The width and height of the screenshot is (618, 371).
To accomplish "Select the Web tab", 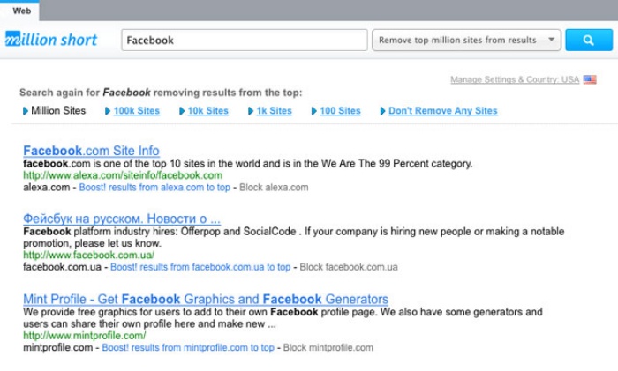I will (21, 11).
